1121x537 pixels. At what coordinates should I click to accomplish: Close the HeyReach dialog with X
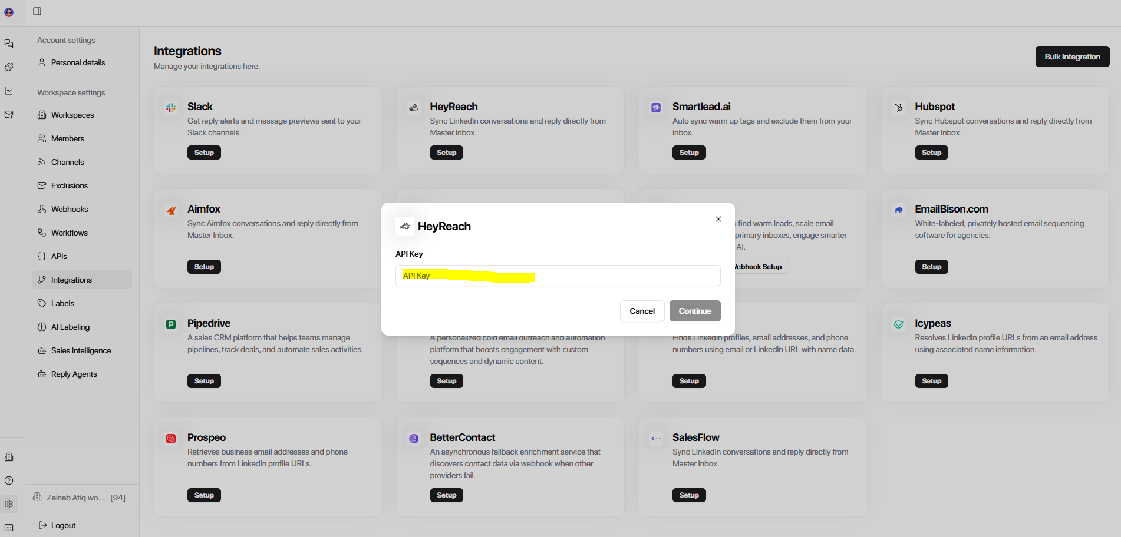point(718,219)
